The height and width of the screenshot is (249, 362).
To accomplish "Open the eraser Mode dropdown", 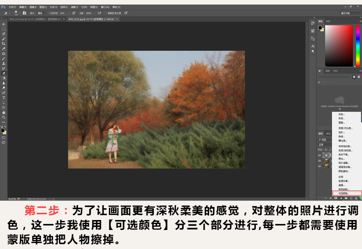I will [x=42, y=13].
